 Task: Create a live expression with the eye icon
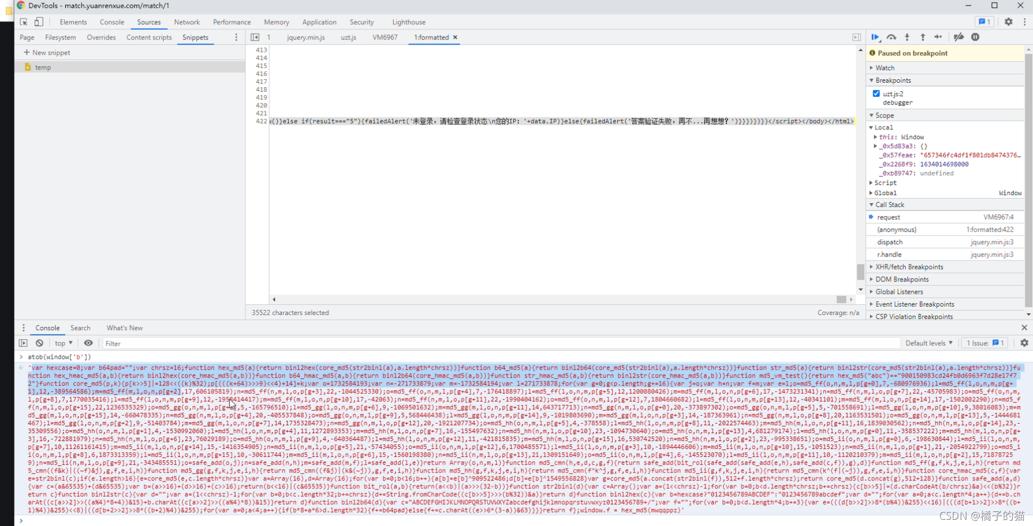coord(88,343)
